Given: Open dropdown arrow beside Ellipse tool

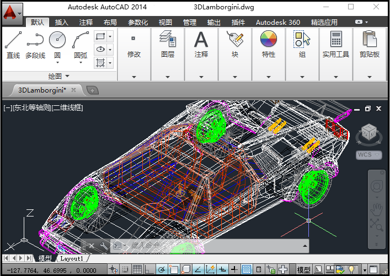Looking at the screenshot, I should 110,50.
